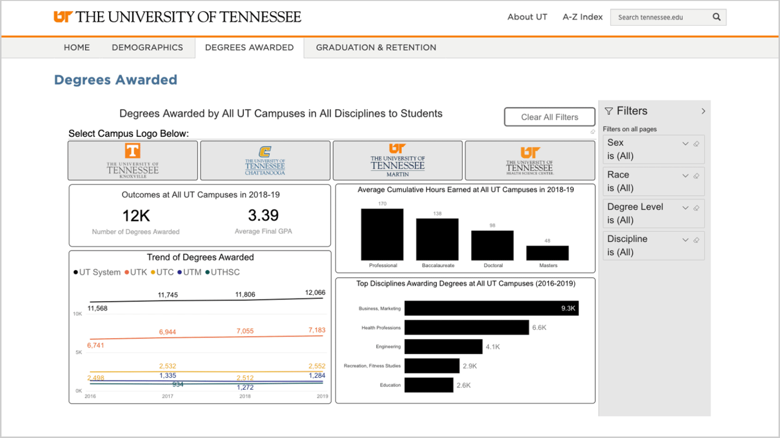This screenshot has width=780, height=438.
Task: Clear the Degree Level filter eraser icon
Action: click(x=696, y=208)
